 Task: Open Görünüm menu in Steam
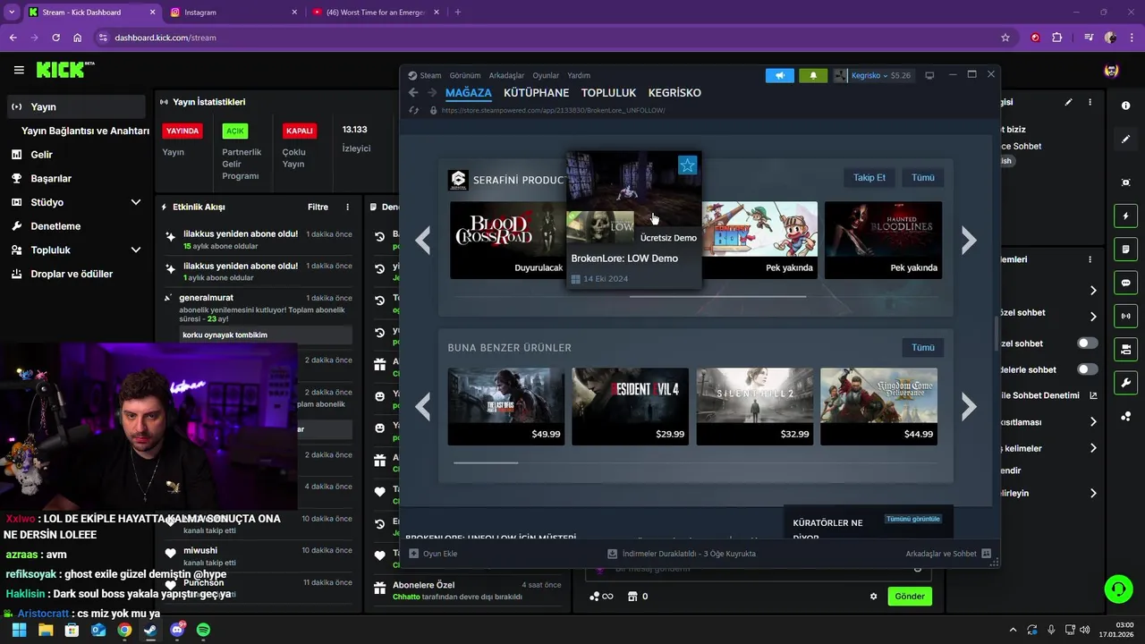[465, 76]
